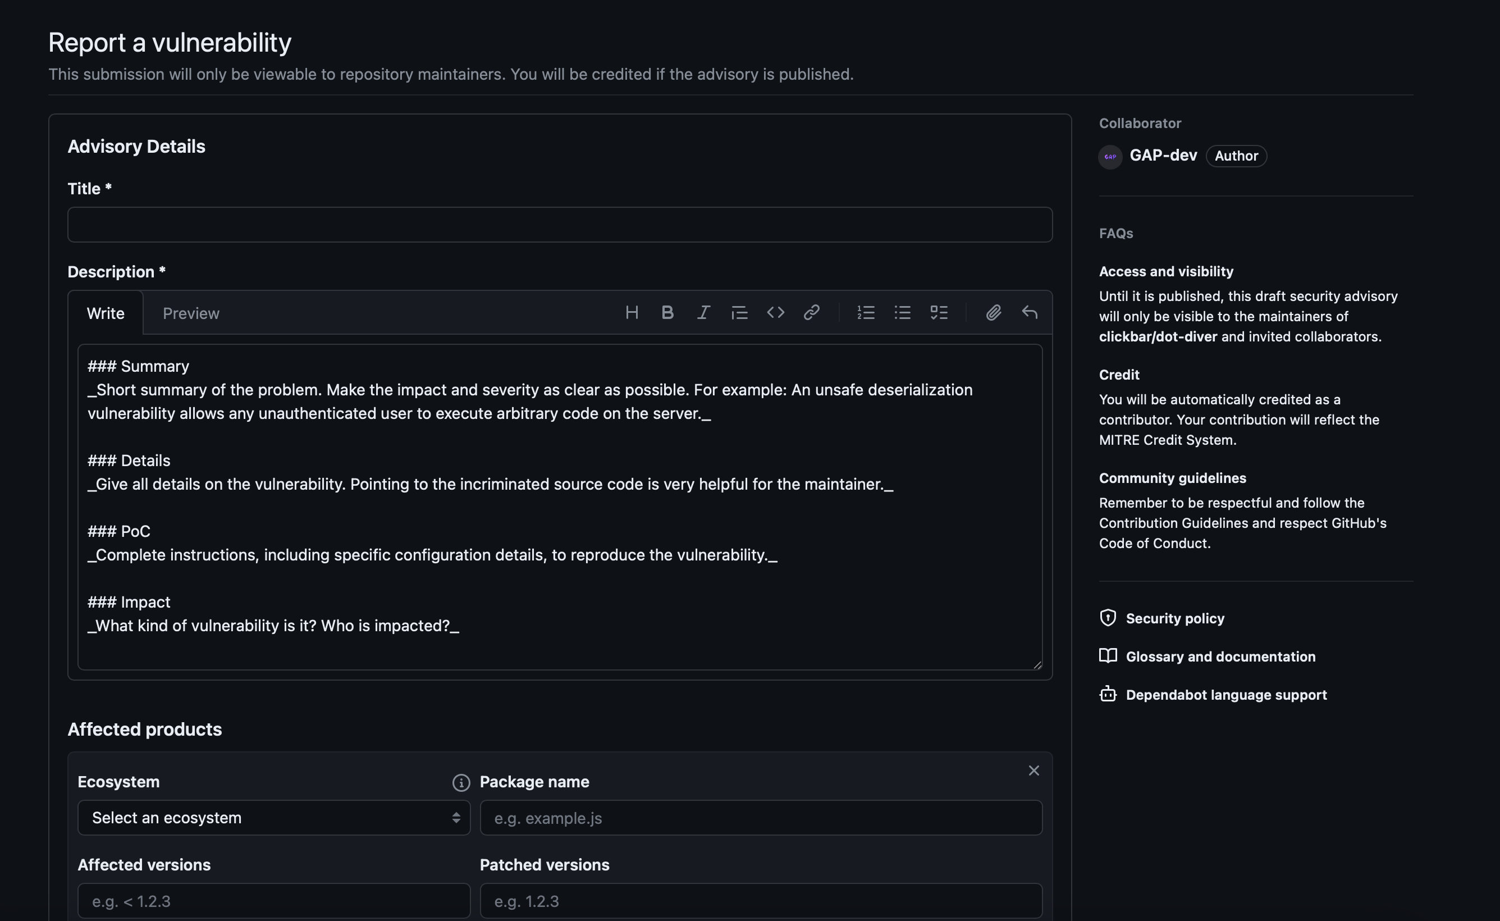Insert a quote block
Image resolution: width=1500 pixels, height=921 pixels.
pyautogui.click(x=739, y=312)
